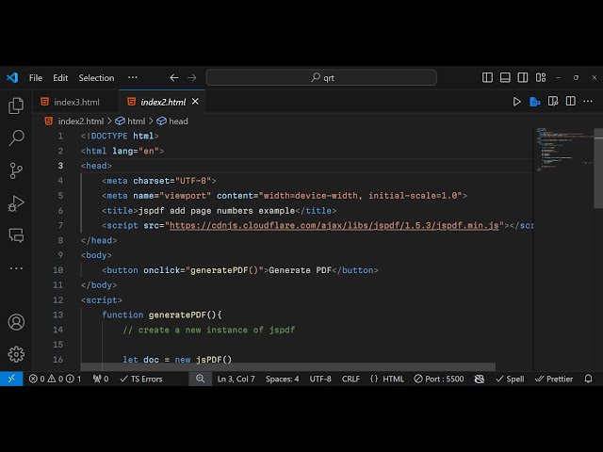Open the Explorer panel in activity bar
This screenshot has height=452, width=603.
(x=16, y=106)
